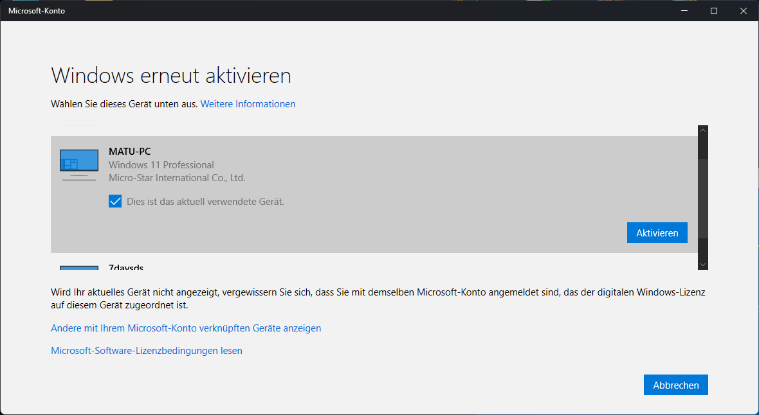Click the device list scrollbar thumb
The image size is (759, 415).
tap(703, 199)
